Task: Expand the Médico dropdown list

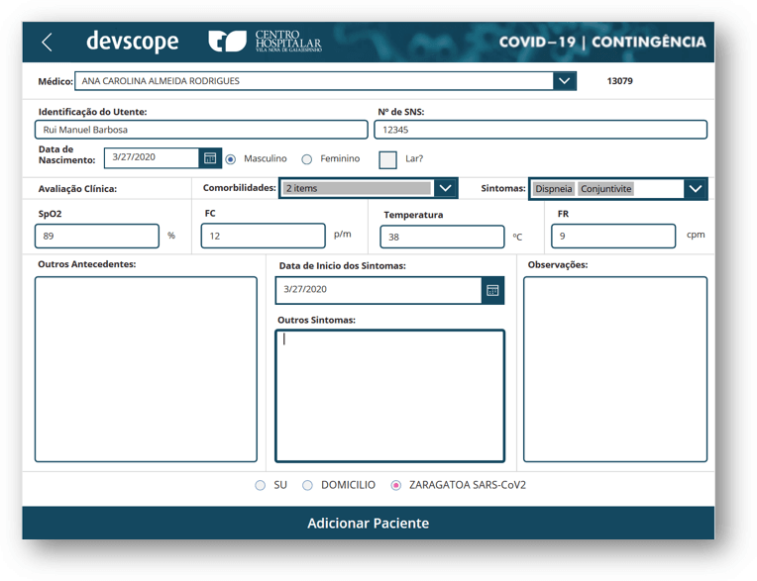Action: pyautogui.click(x=564, y=81)
